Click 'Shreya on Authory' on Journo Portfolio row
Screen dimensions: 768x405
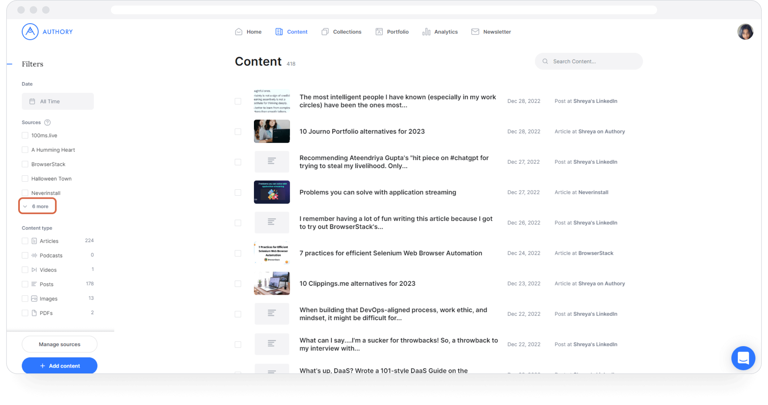coord(601,131)
